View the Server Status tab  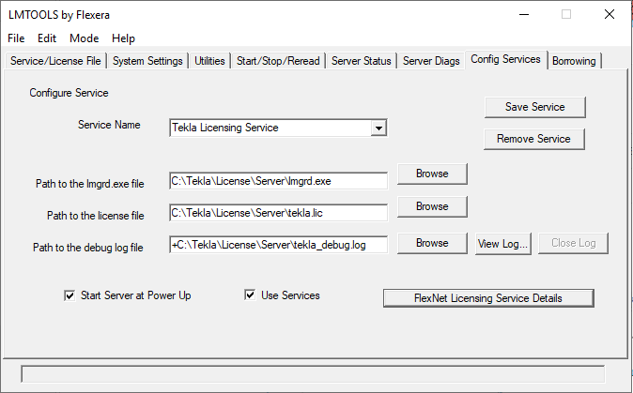point(361,61)
